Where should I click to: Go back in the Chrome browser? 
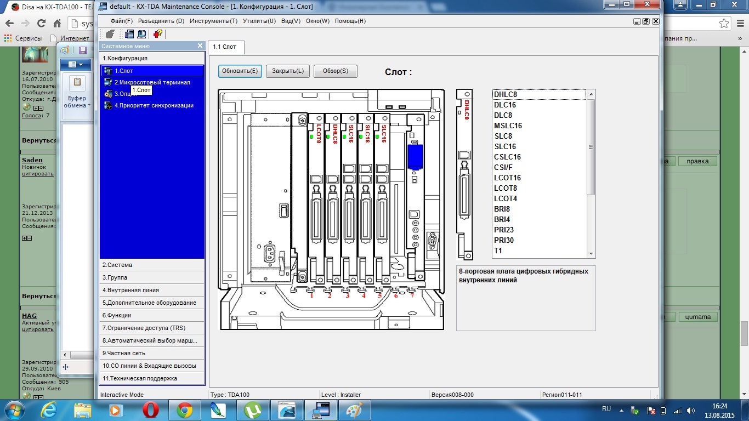click(9, 24)
